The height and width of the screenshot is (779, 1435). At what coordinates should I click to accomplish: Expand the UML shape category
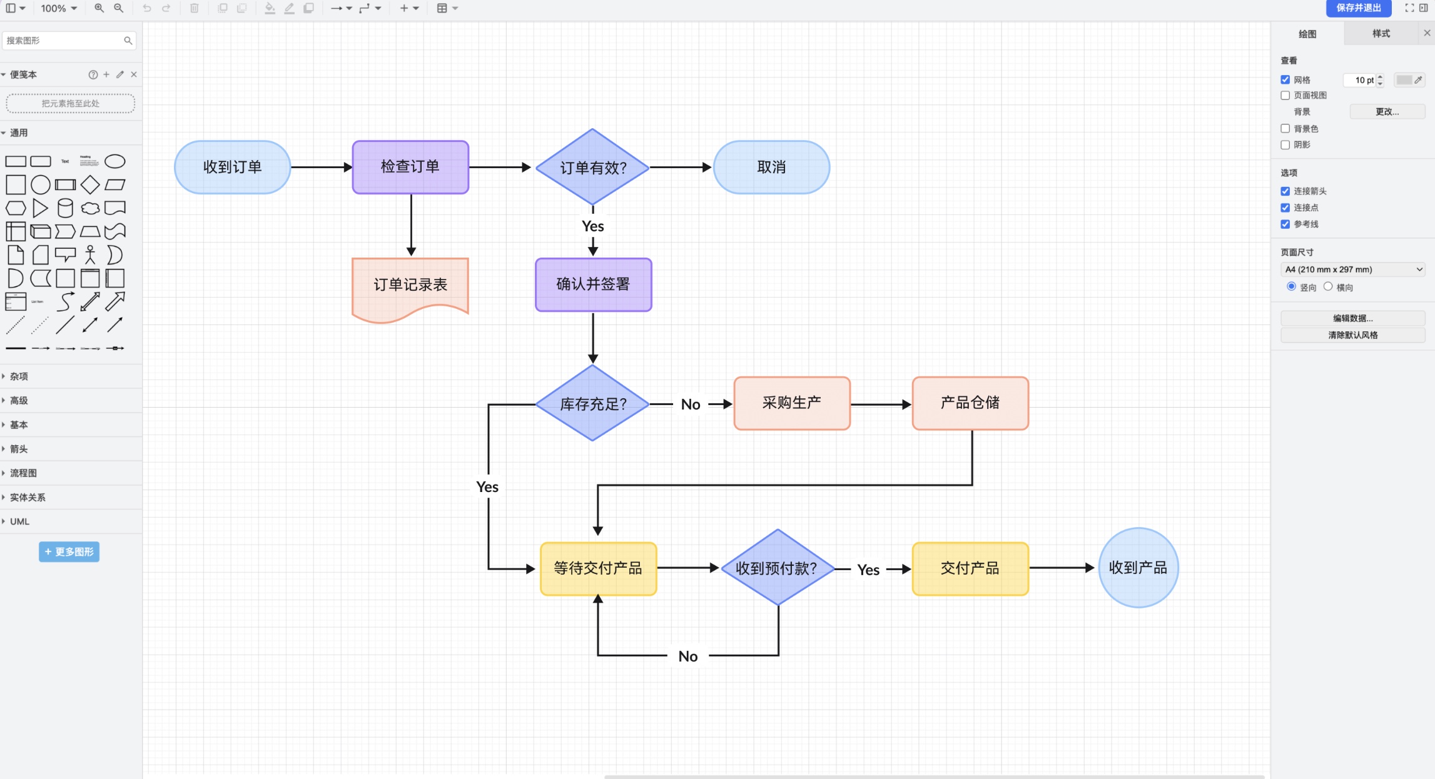71,521
